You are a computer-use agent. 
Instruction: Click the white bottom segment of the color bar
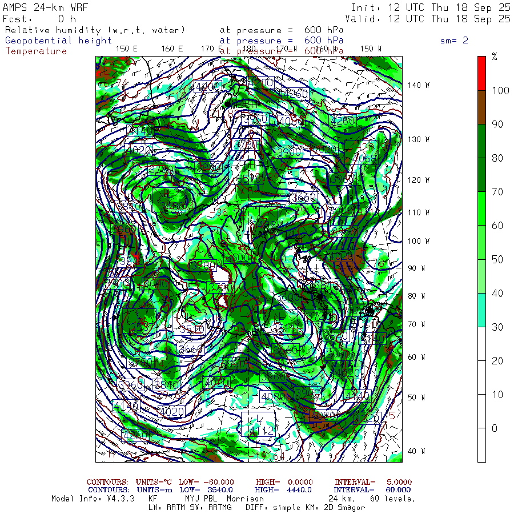(x=481, y=445)
